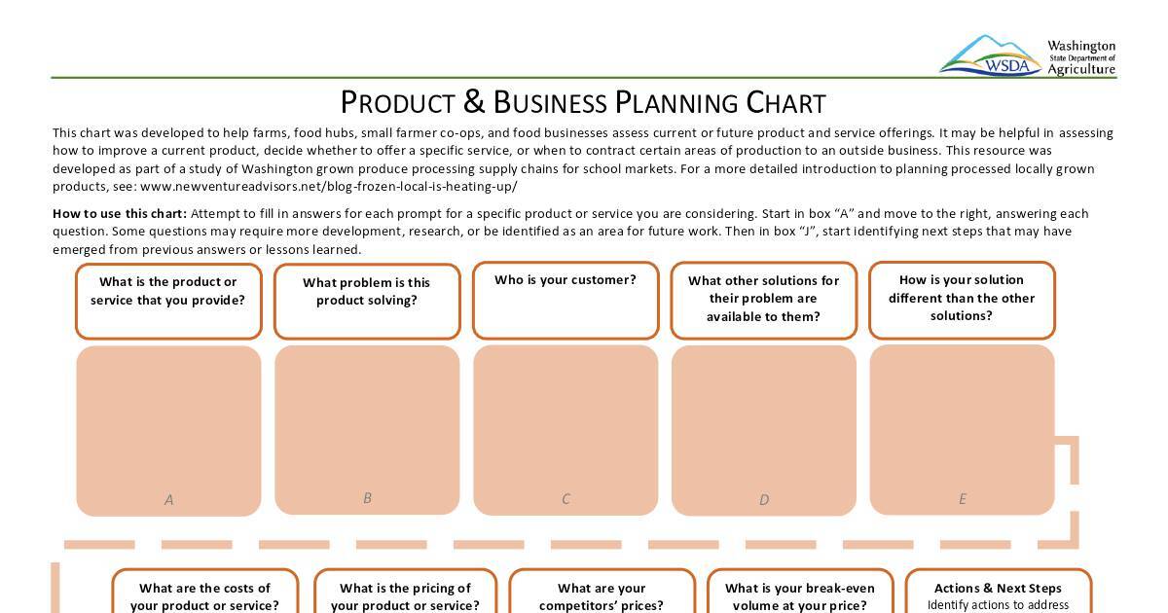The image size is (1168, 613).
Task: Click the 'Who is your customer?' prompt
Action: coord(566,300)
